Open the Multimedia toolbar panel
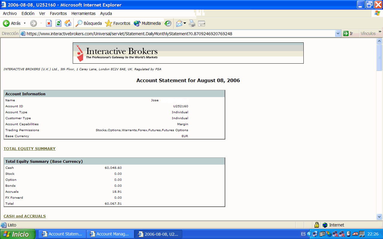This screenshot has width=383, height=239. [147, 23]
